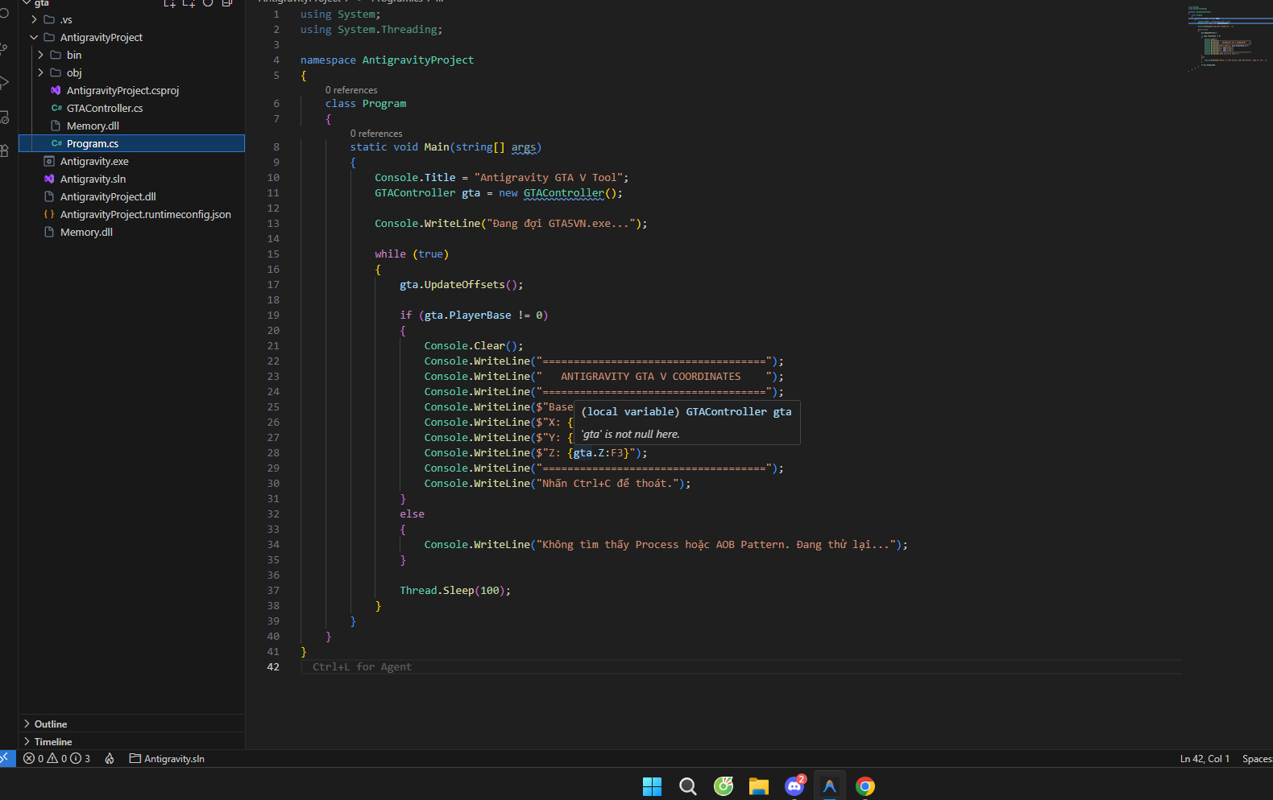Image resolution: width=1273 pixels, height=800 pixels.
Task: Open Run and Debug from the activity bar
Action: [4, 82]
